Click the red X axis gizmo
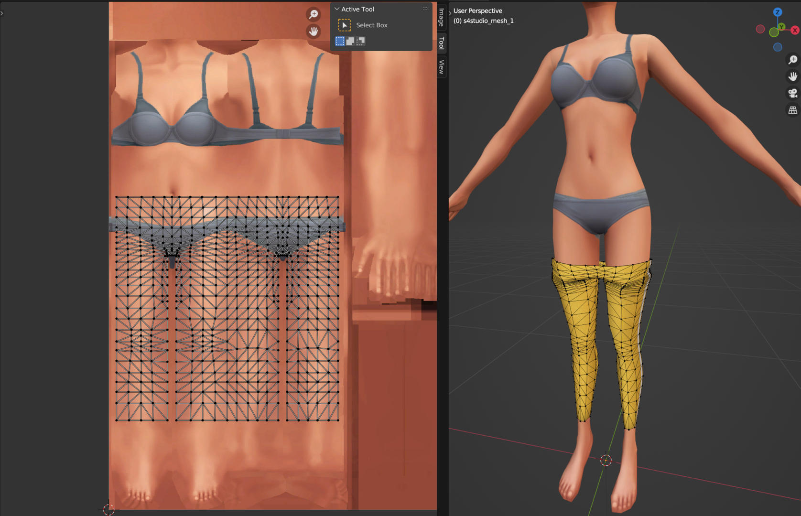 795,30
